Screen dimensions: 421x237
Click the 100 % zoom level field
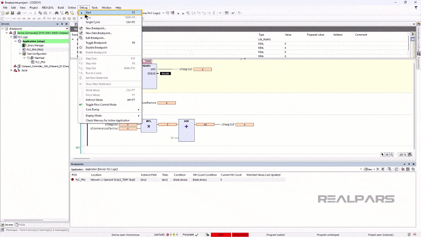403,154
